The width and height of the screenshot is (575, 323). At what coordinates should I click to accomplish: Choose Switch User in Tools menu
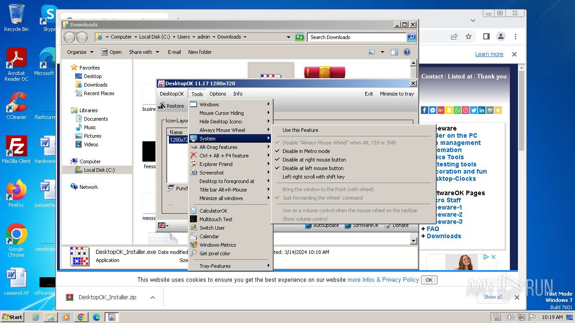230,228
